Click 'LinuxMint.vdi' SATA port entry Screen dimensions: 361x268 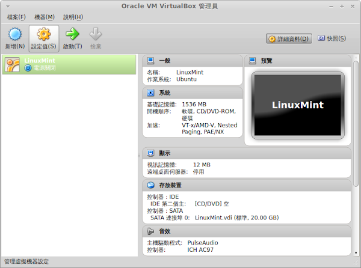point(237,218)
